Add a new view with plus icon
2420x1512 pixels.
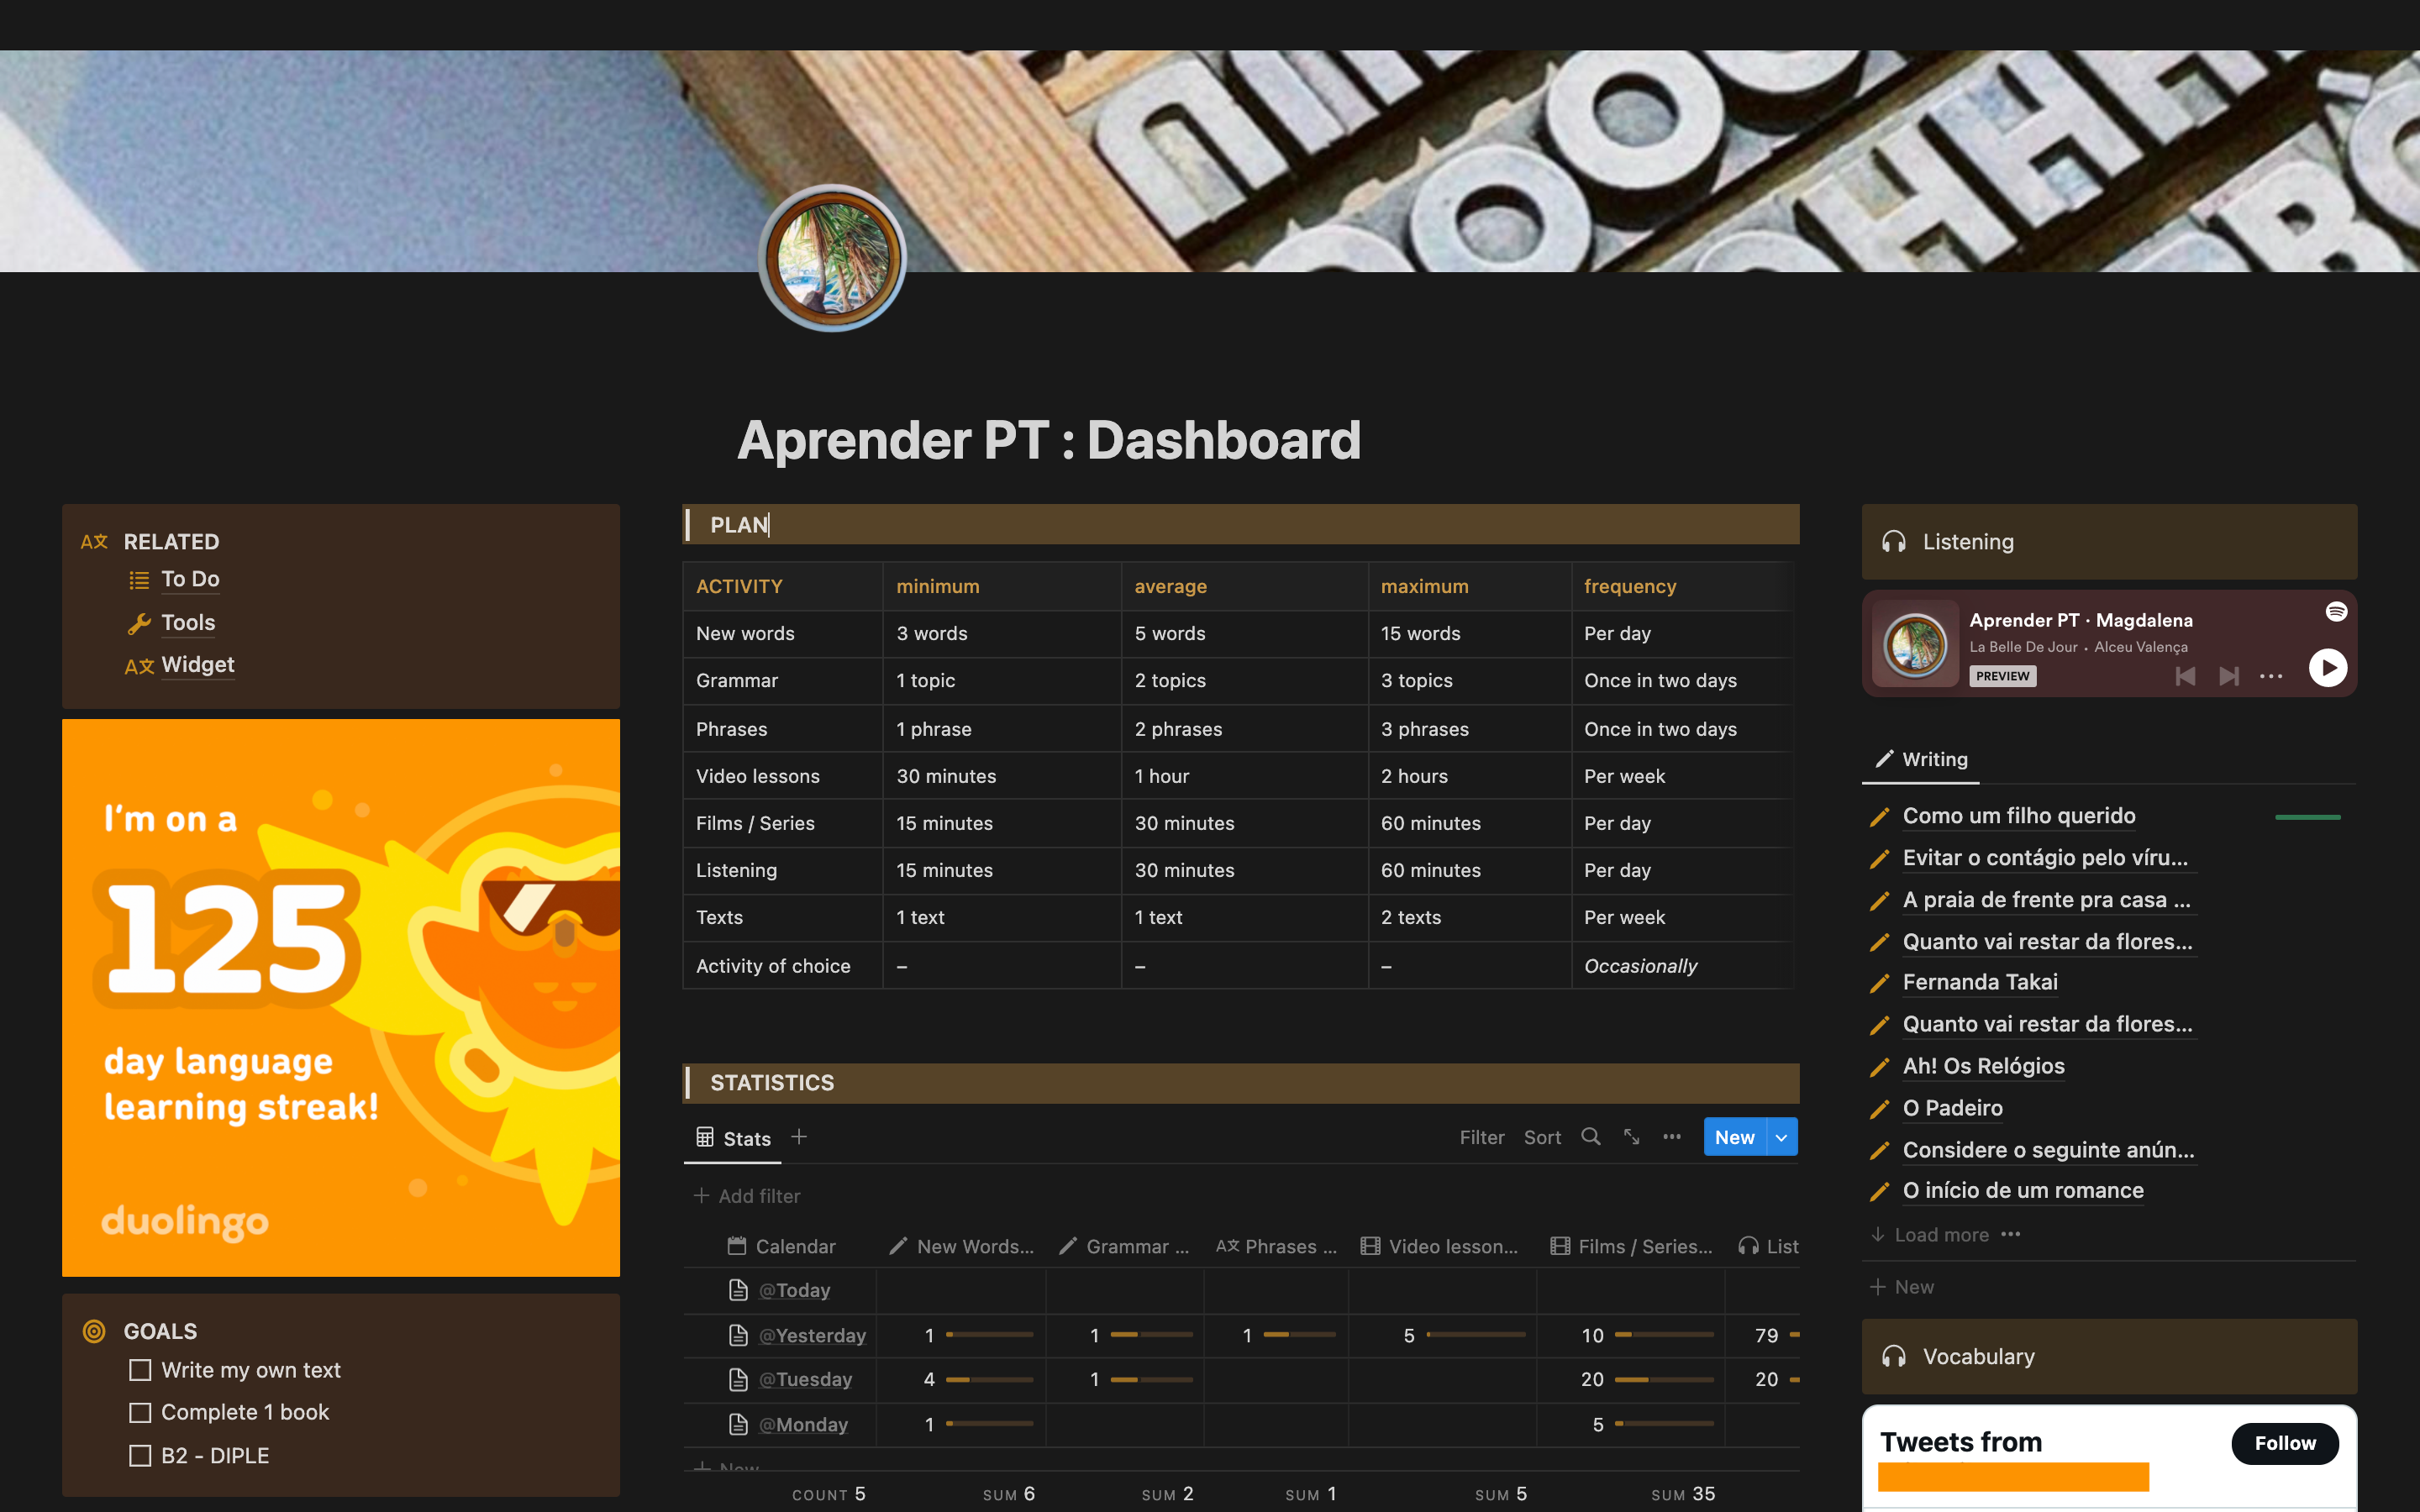799,1137
